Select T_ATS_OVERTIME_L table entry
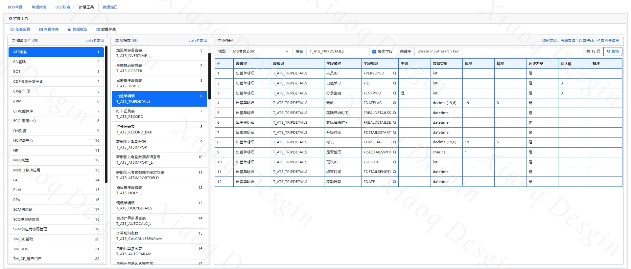Viewport: 631px width, 269px height. pyautogui.click(x=159, y=53)
